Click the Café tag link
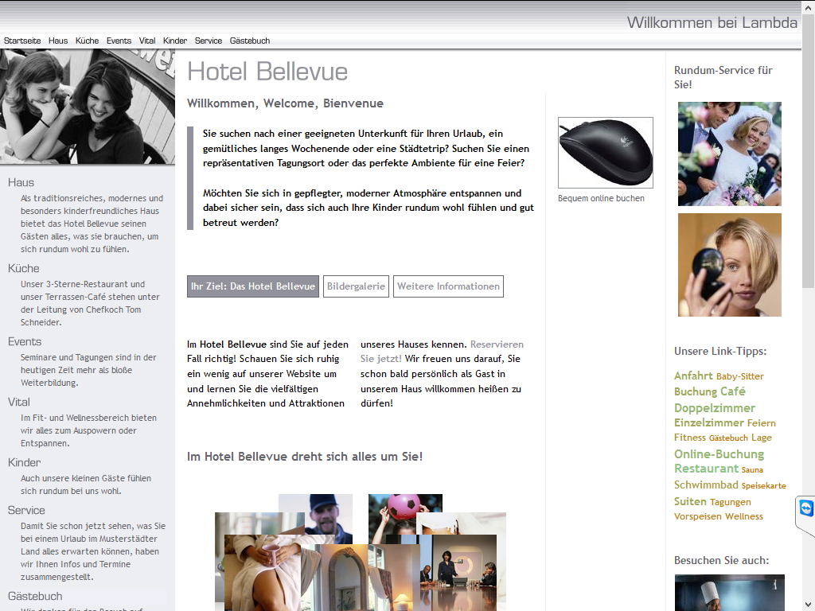 click(x=733, y=391)
